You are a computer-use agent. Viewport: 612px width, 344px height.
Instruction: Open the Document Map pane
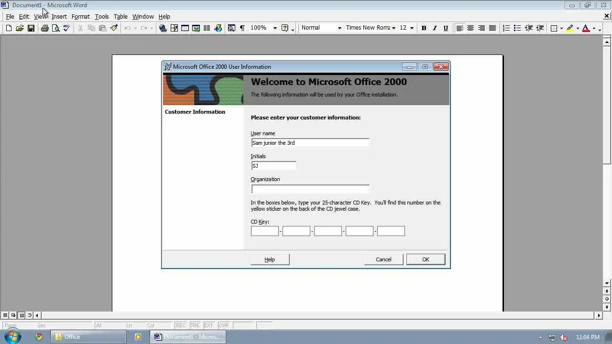231,28
